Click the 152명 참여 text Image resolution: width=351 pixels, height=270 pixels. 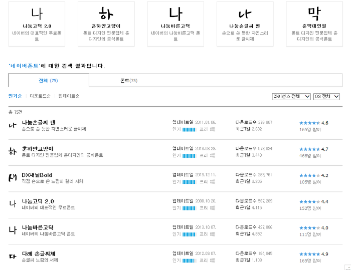[310, 208]
